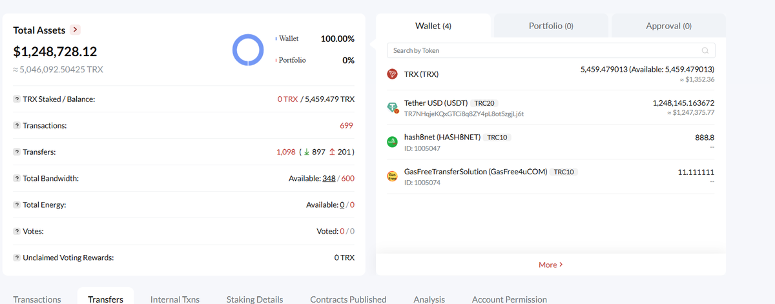Open Tether USD (USDT) token link
Image resolution: width=775 pixels, height=304 pixels.
click(436, 103)
